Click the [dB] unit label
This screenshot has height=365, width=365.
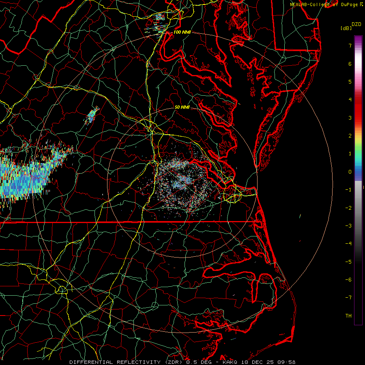[346, 28]
